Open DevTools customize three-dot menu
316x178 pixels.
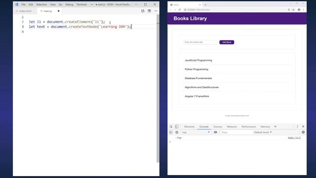click(x=297, y=127)
